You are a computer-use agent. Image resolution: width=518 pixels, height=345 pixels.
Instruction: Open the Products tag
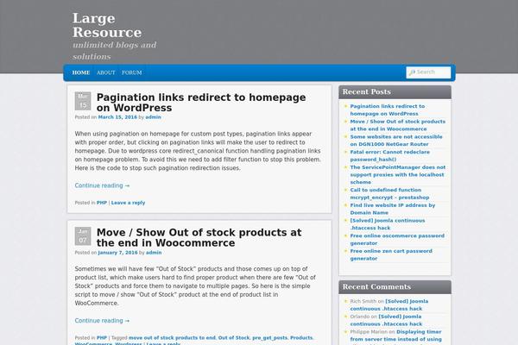[x=301, y=338]
